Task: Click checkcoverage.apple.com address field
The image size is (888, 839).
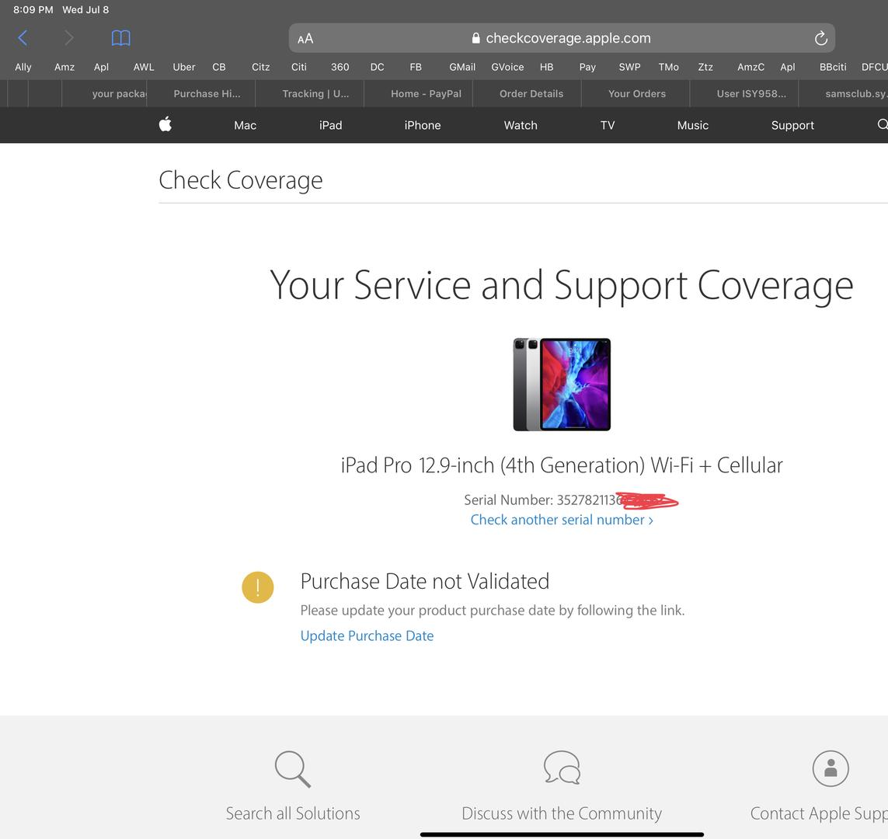Action: pyautogui.click(x=562, y=38)
